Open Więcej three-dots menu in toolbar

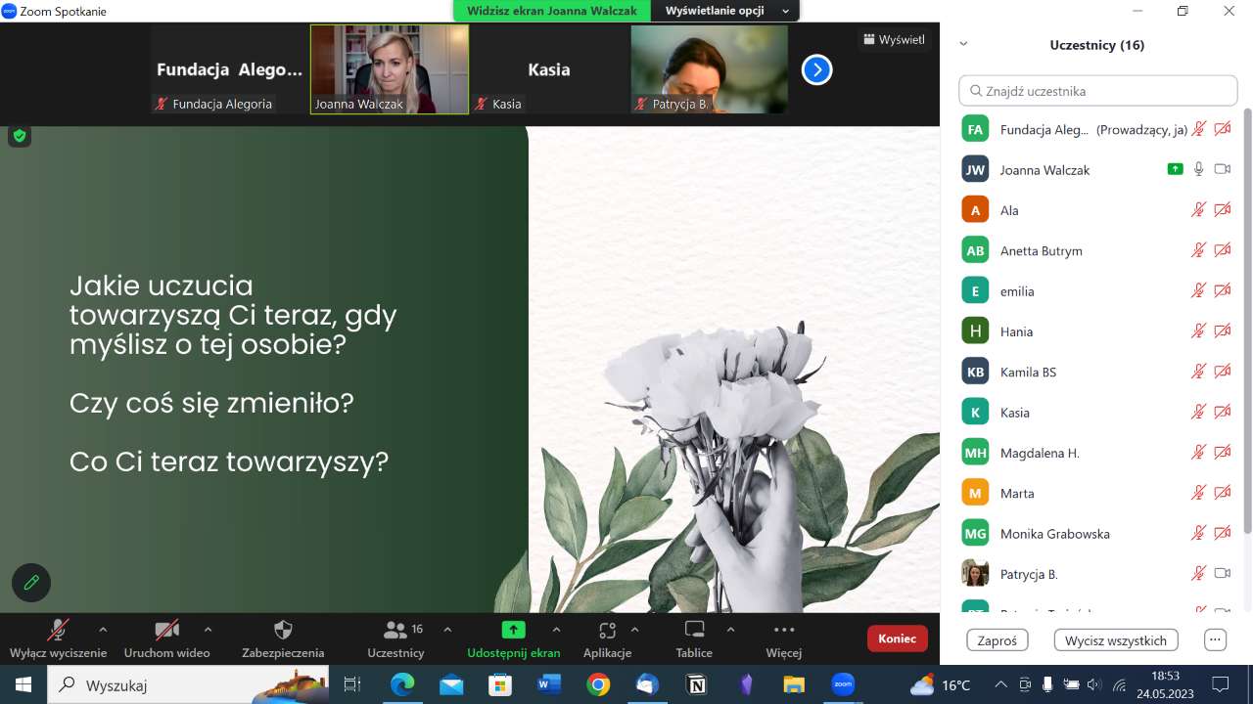click(783, 630)
